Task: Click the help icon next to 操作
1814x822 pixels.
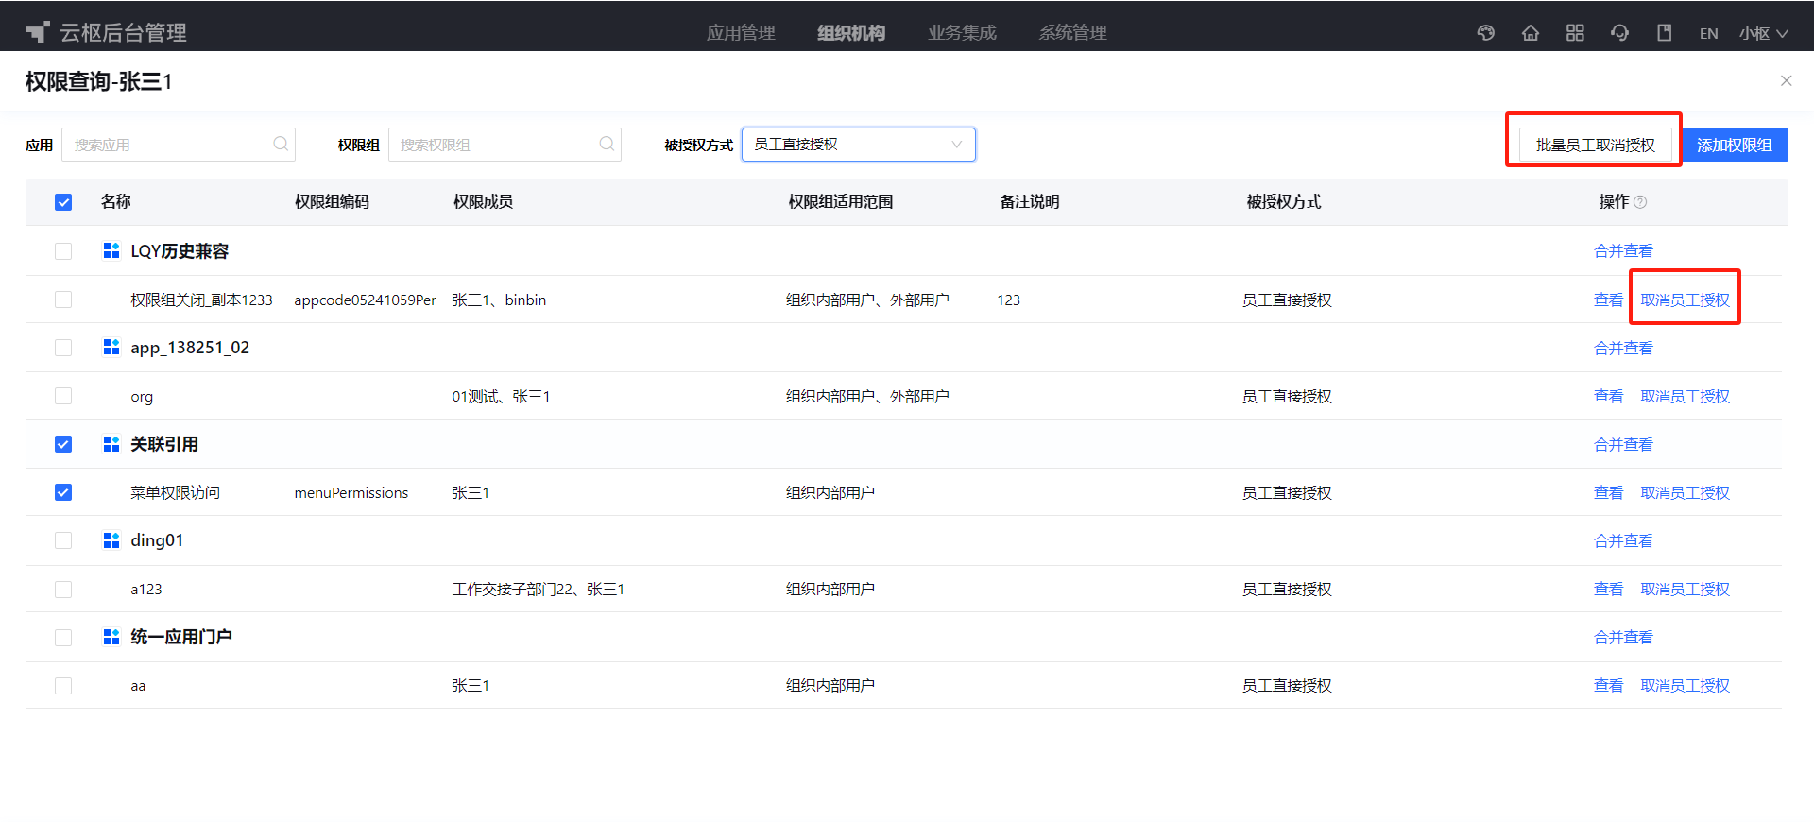Action: pyautogui.click(x=1640, y=202)
